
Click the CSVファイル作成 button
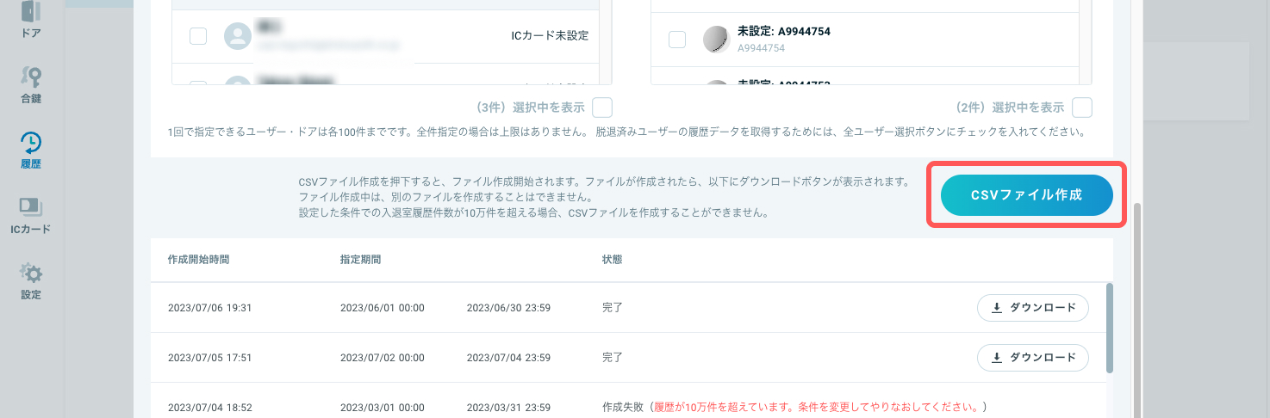tap(1026, 195)
